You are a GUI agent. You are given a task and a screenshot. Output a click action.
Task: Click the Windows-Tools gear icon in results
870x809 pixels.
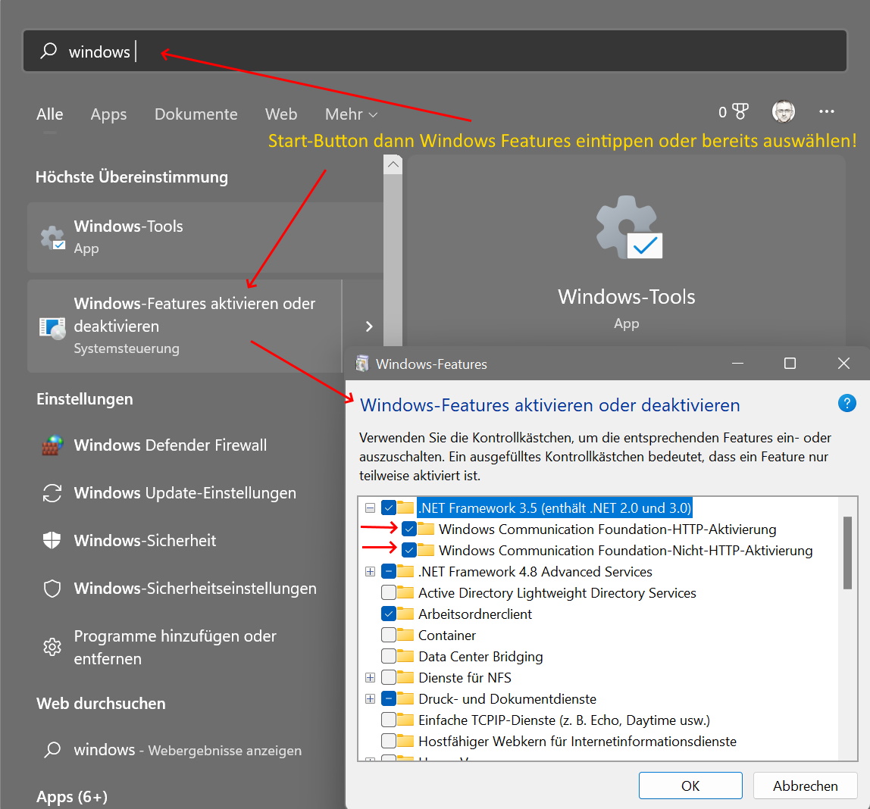pos(52,237)
